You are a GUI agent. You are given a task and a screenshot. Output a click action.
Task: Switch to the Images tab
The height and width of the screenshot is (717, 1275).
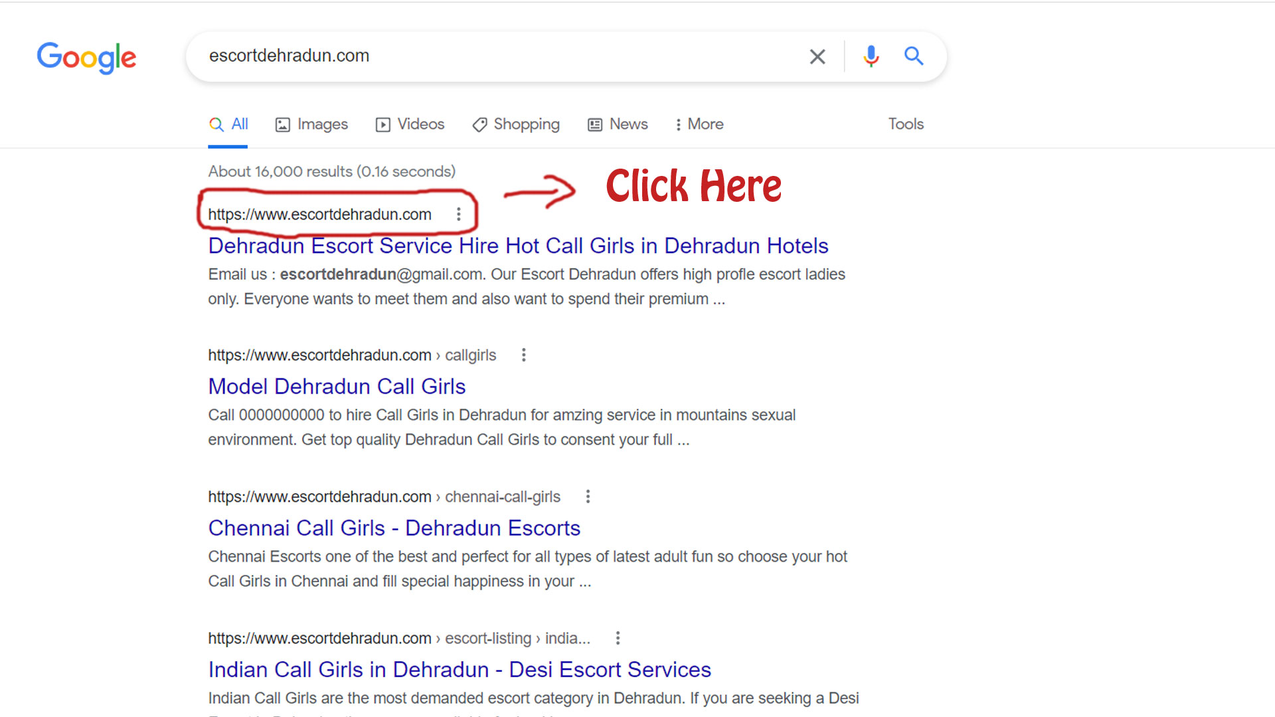coord(311,124)
